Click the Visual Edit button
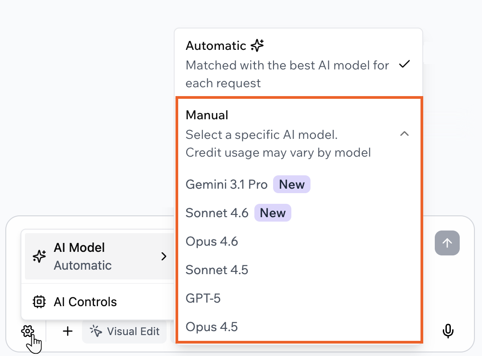The image size is (482, 356). (124, 331)
